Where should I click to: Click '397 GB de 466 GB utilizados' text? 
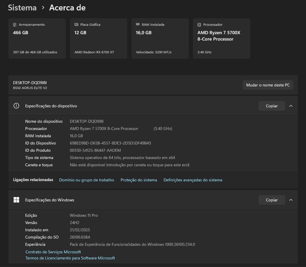click(x=35, y=52)
